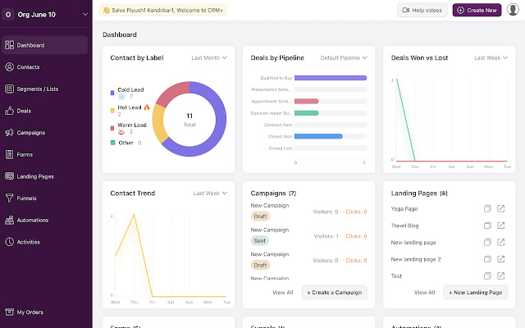The height and width of the screenshot is (328, 525).
Task: Open the Last Week dropdown in Contact Trend
Action: tap(212, 194)
